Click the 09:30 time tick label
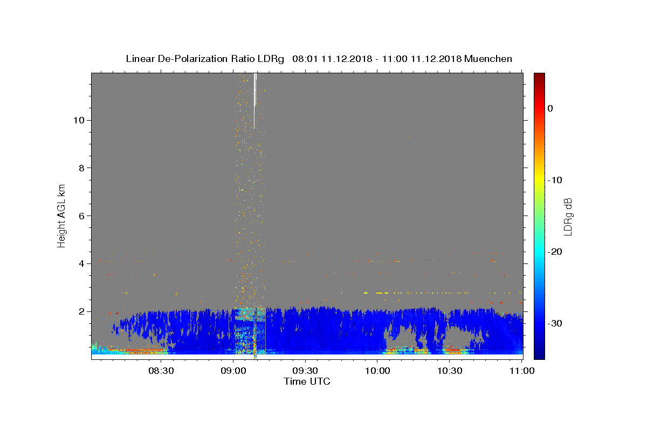 [306, 371]
